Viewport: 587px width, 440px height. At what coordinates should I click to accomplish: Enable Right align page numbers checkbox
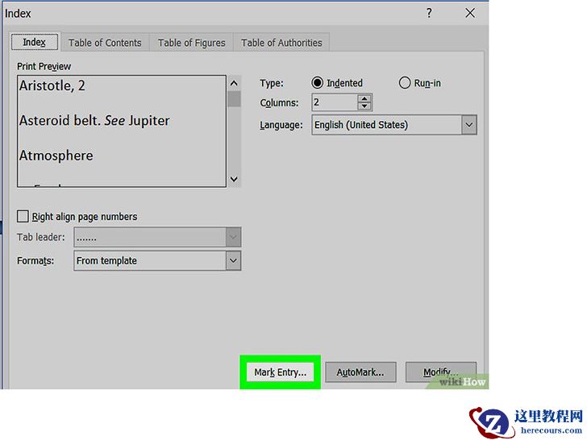[x=23, y=216]
